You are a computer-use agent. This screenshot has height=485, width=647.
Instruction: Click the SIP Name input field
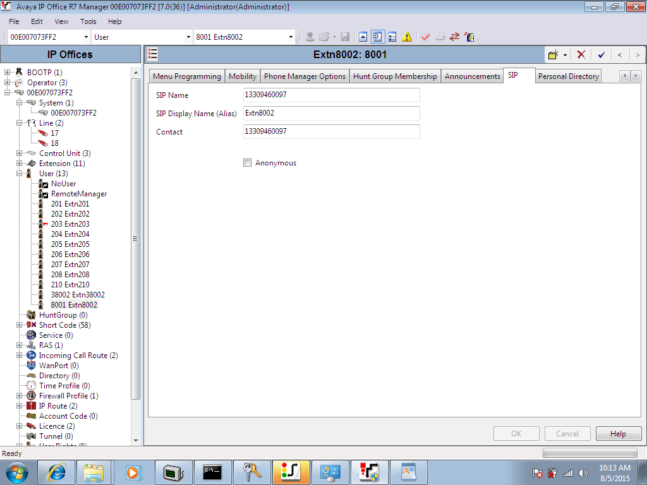click(331, 95)
